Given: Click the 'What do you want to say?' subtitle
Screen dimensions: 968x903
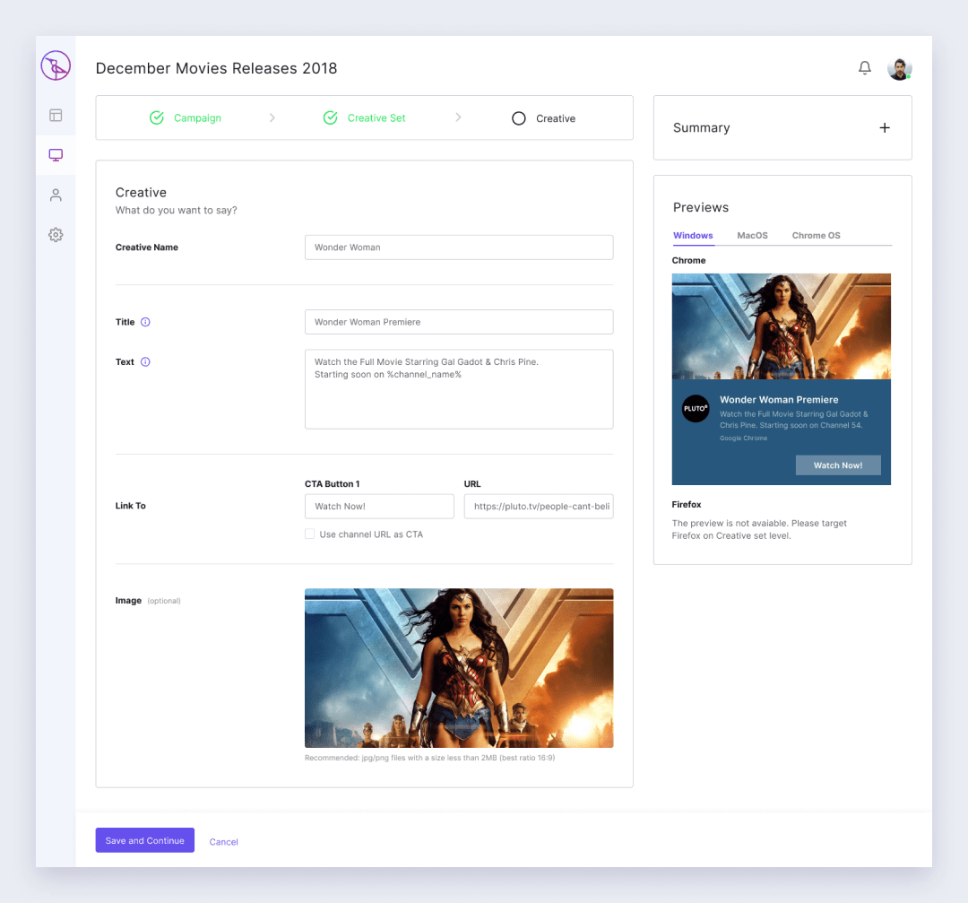Looking at the screenshot, I should [176, 210].
